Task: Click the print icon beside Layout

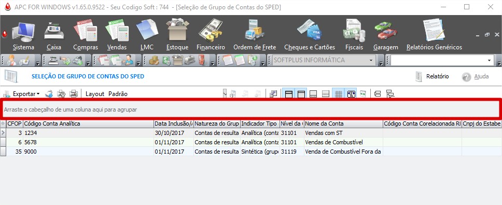Action: (74, 94)
